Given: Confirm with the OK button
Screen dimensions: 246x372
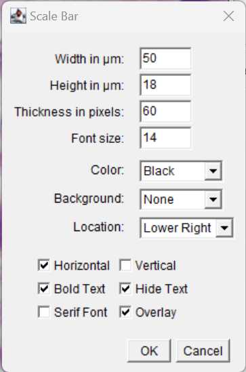Looking at the screenshot, I should click(x=149, y=351).
